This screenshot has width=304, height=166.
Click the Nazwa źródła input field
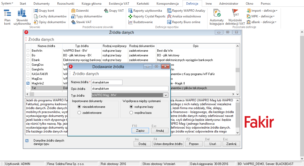(x=107, y=82)
